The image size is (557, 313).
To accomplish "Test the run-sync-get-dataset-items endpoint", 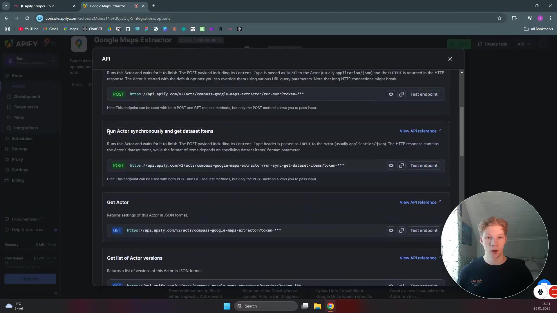I will 424,165.
